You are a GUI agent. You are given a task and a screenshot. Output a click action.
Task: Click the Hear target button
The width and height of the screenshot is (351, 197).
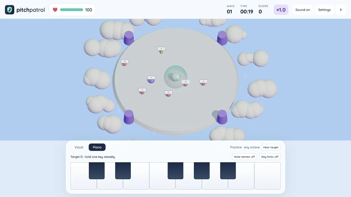pos(271,147)
